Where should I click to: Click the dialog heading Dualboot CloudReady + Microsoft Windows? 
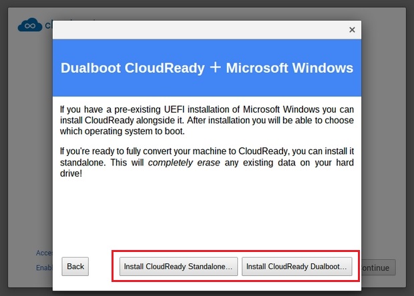(x=207, y=68)
